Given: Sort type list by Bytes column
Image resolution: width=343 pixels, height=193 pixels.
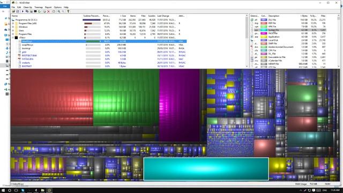Looking at the screenshot, I should (x=303, y=16).
